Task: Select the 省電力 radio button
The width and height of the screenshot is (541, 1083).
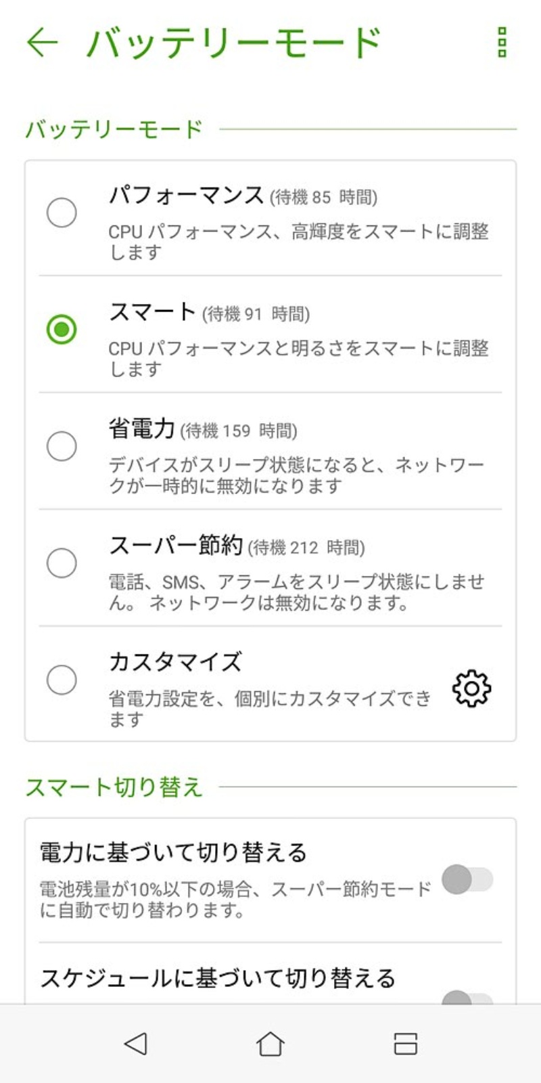Action: point(62,447)
